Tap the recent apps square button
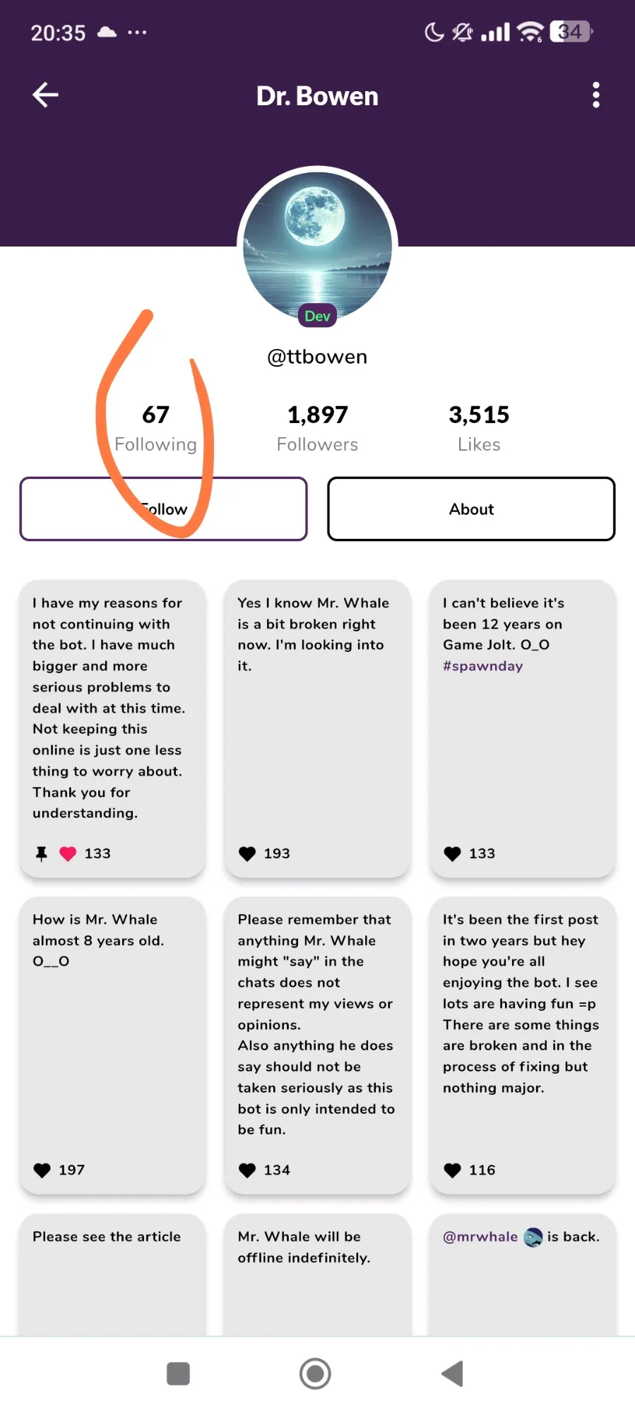Image resolution: width=635 pixels, height=1412 pixels. (x=178, y=1374)
